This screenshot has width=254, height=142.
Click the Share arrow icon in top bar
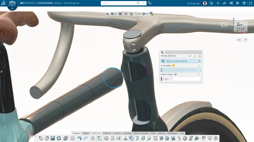[x=224, y=3]
